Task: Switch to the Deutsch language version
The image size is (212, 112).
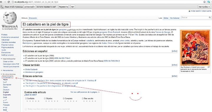Action: (6, 90)
